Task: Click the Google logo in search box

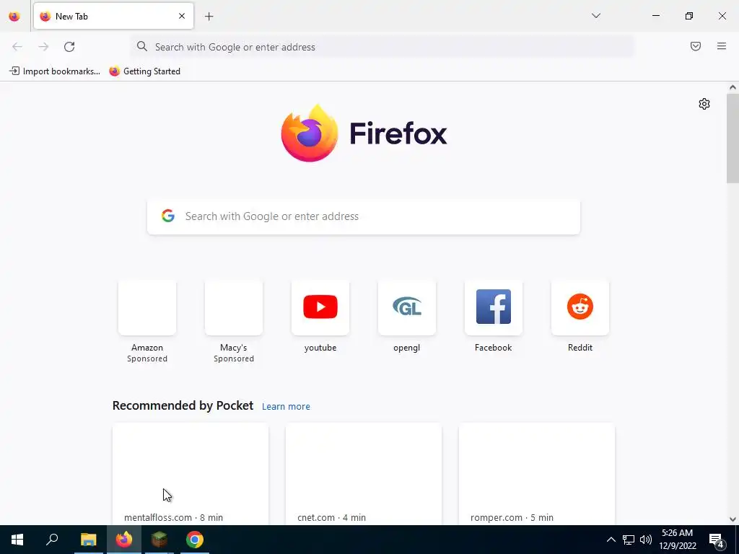Action: click(x=168, y=216)
